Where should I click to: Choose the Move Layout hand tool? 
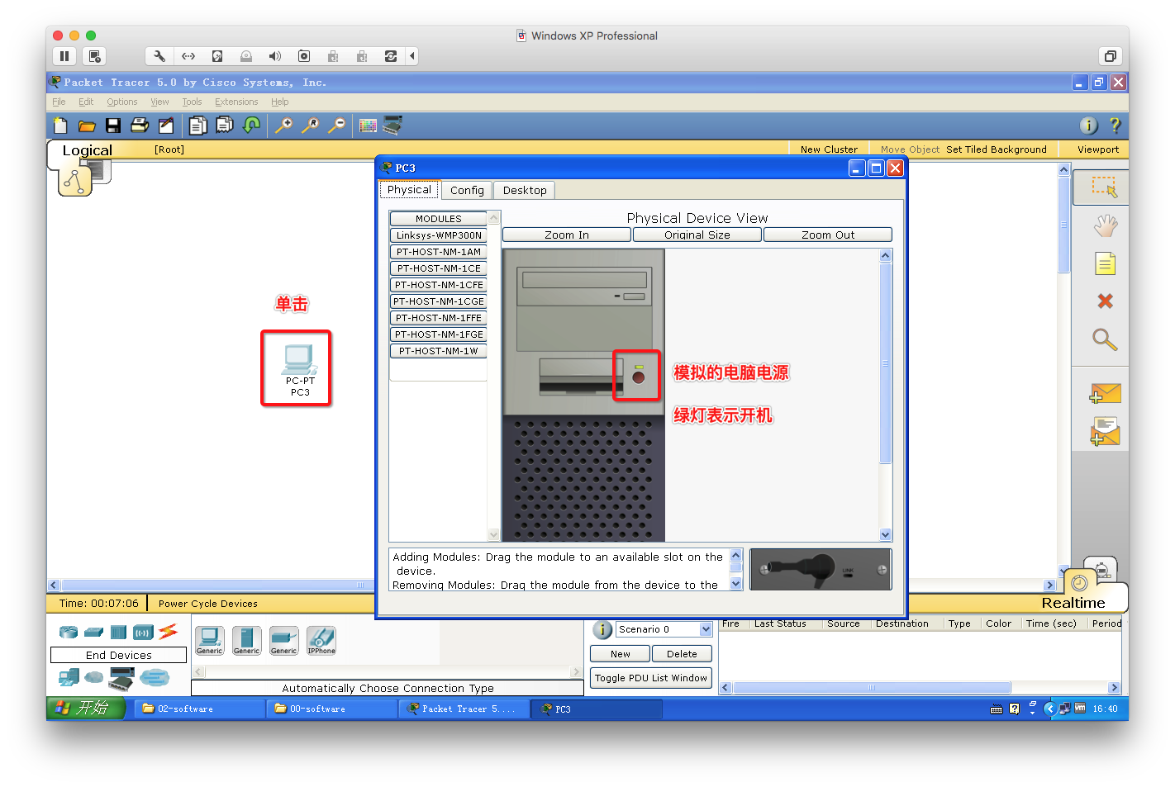point(1105,225)
